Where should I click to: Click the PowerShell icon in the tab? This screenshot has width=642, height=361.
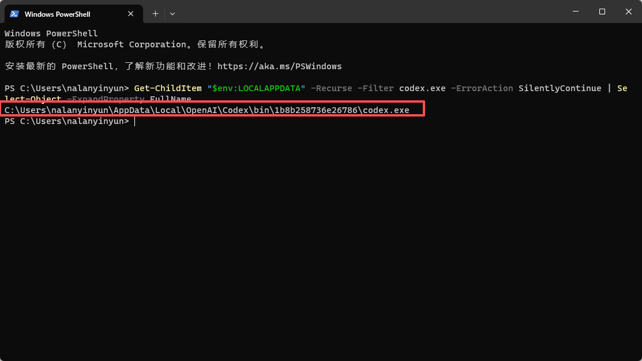click(x=14, y=14)
